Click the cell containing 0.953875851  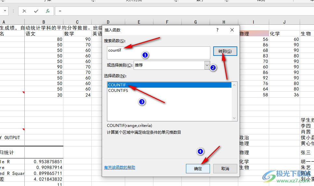[44, 162]
